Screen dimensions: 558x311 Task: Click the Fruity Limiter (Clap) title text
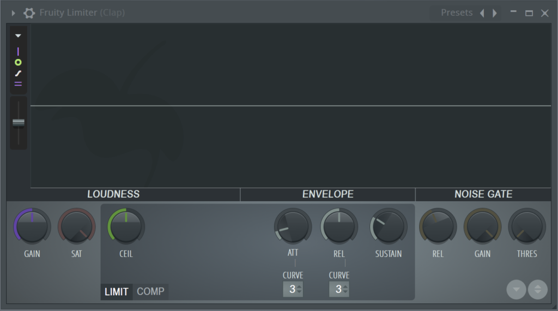pyautogui.click(x=82, y=13)
